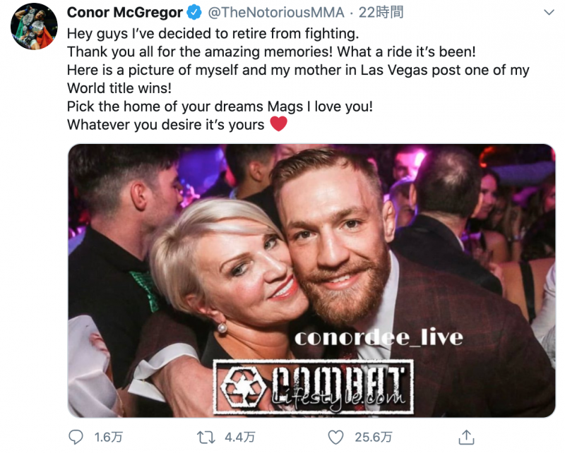Open the tweet options chevron menu
565x453 pixels.
[549, 13]
